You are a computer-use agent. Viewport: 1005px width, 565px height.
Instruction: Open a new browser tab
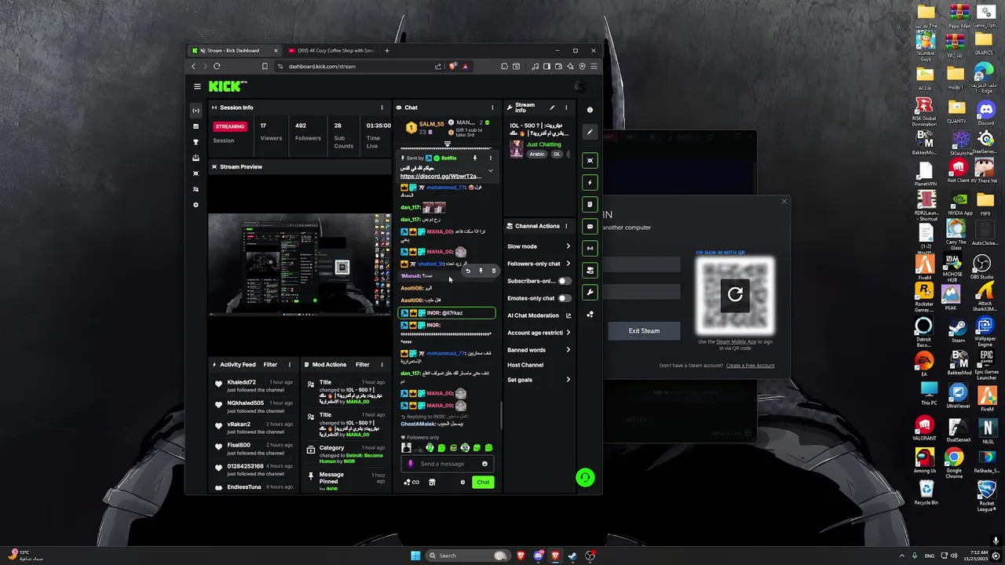[x=386, y=50]
